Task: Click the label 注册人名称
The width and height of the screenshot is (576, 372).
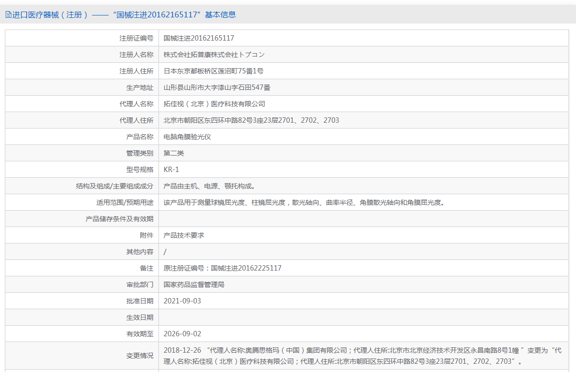Action: [136, 55]
